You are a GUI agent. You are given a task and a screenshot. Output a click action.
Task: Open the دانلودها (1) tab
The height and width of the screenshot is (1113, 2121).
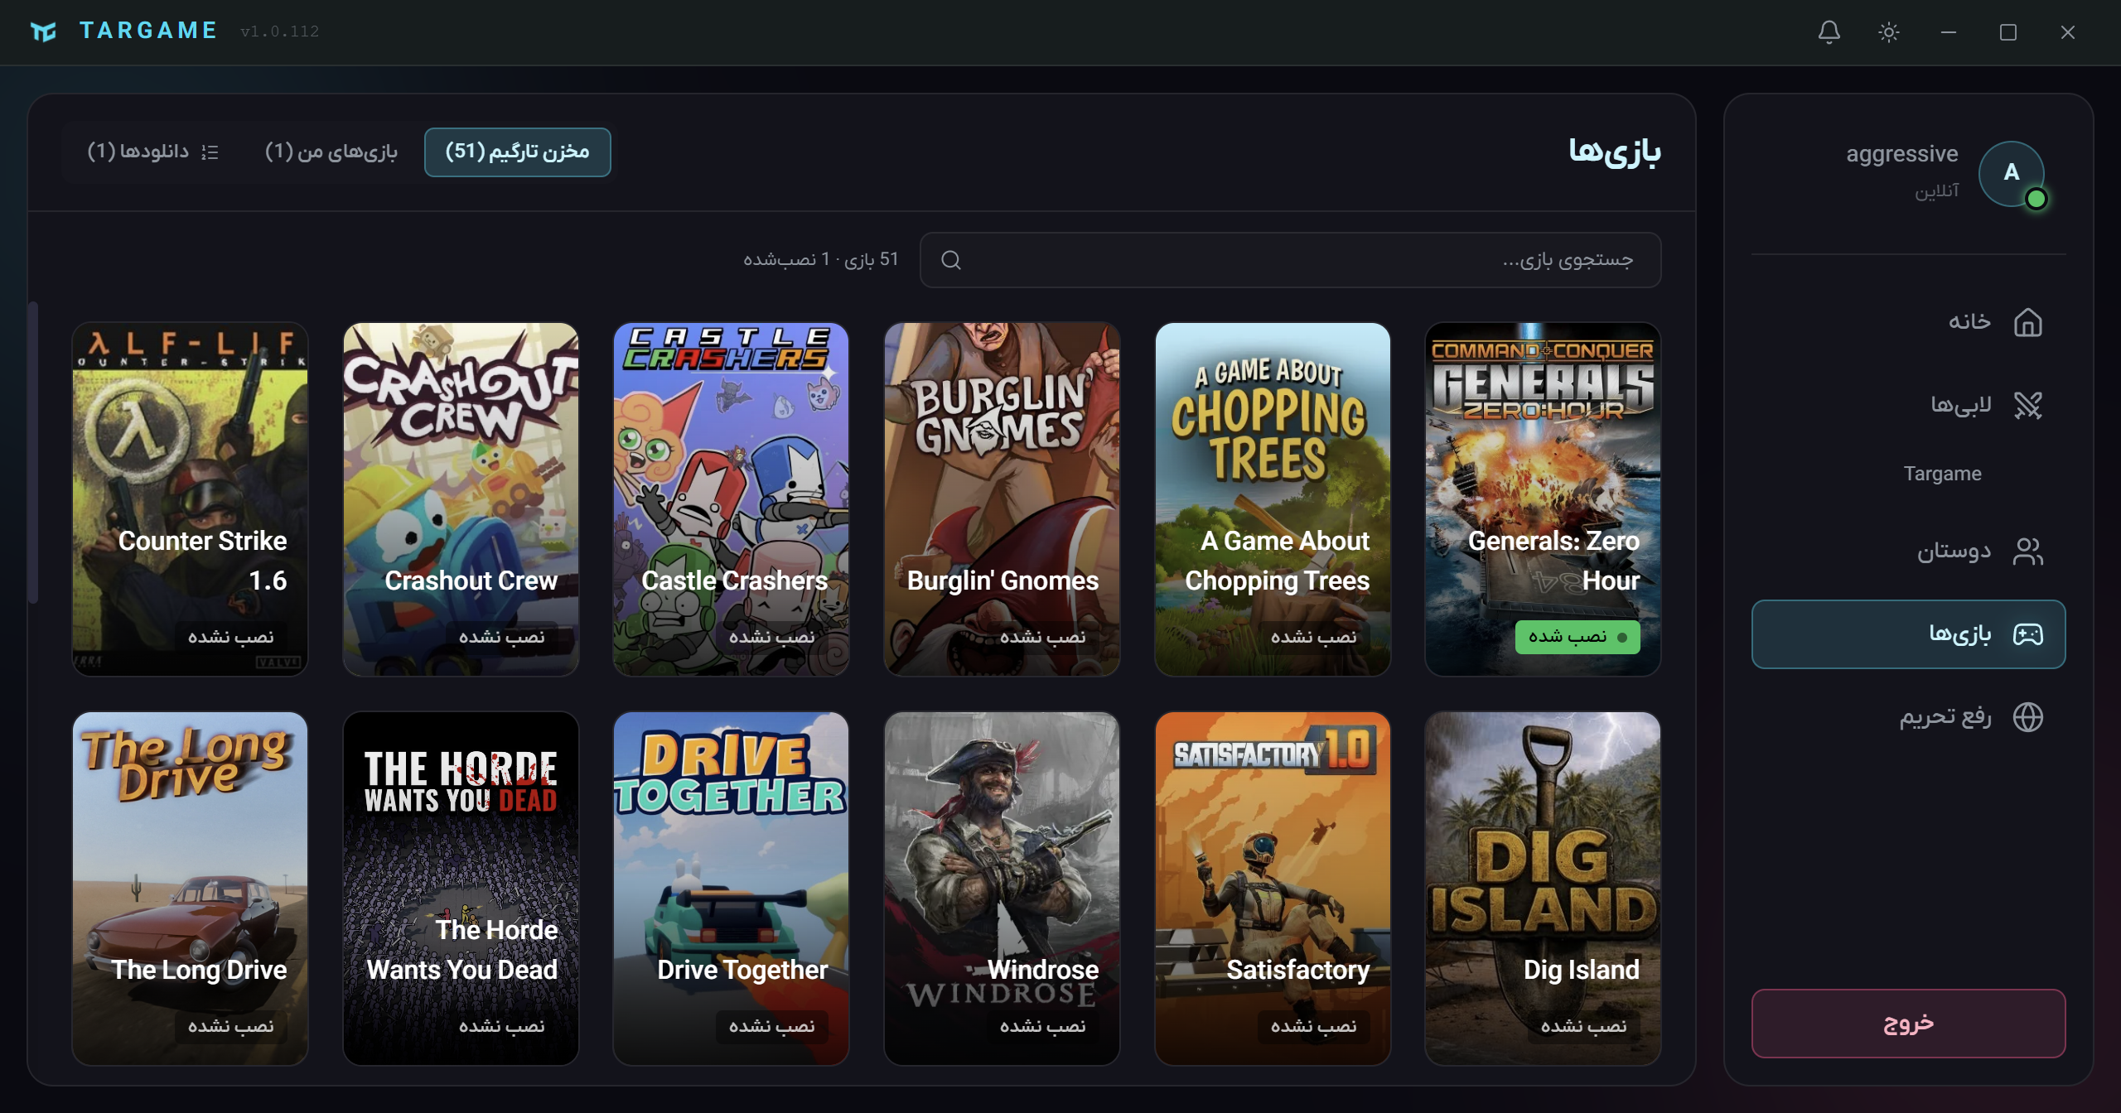click(x=152, y=152)
